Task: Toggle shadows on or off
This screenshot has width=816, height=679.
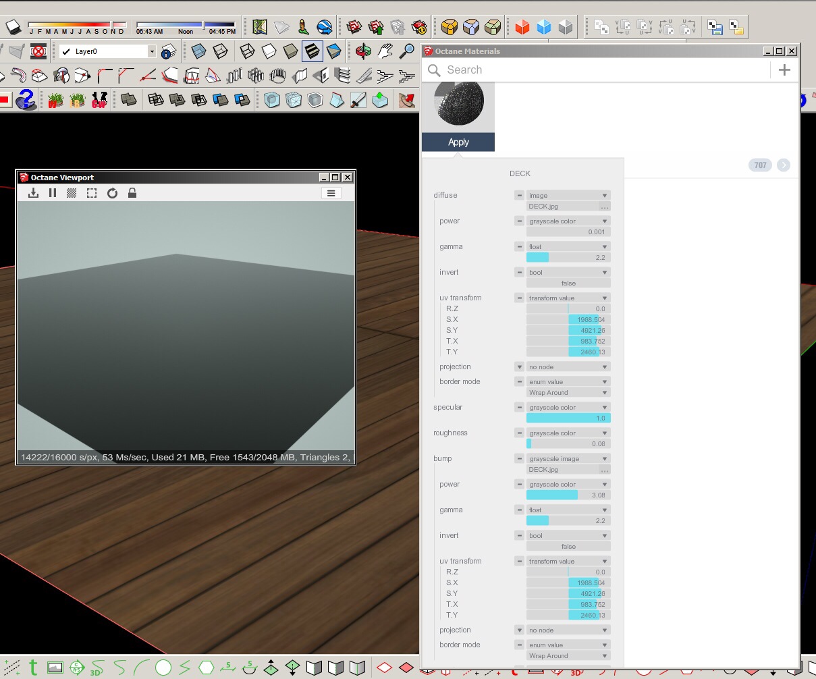Action: click(x=13, y=27)
